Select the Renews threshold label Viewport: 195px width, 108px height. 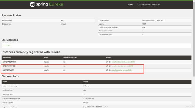tap(106, 31)
